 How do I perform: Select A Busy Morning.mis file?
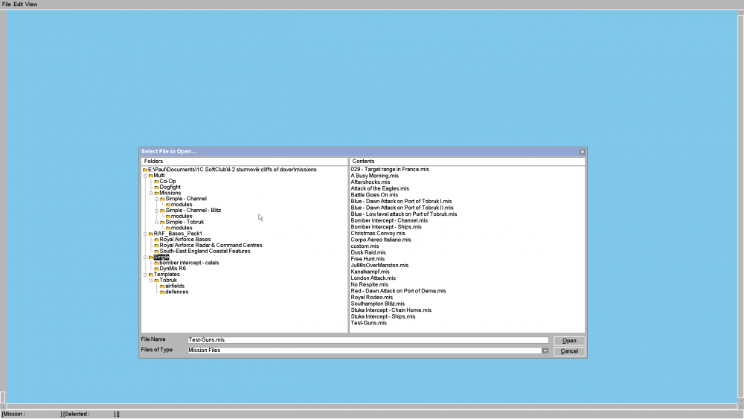(x=374, y=176)
